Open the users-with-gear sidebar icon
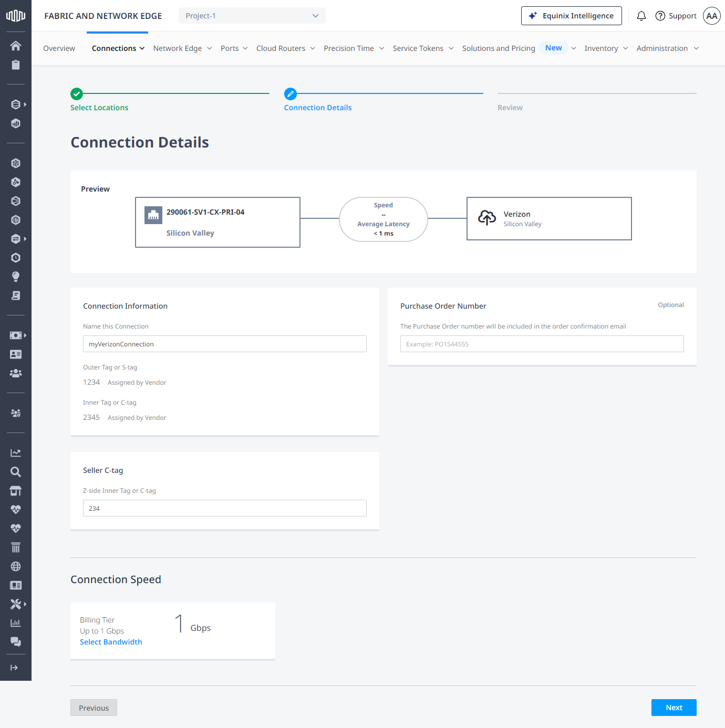This screenshot has width=725, height=728. click(x=16, y=413)
